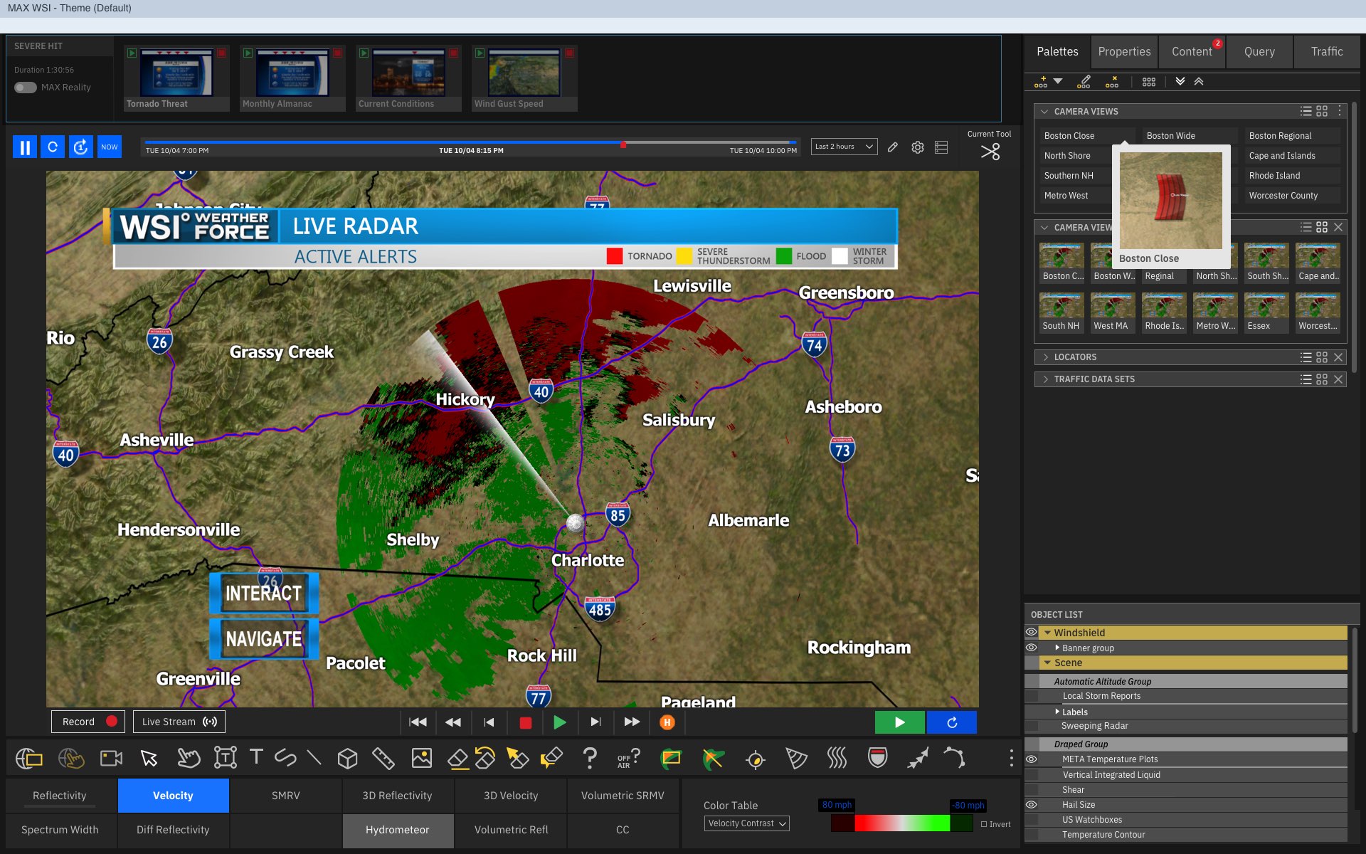The image size is (1366, 854).
Task: Open the Velocity Contrast color table dropdown
Action: click(746, 823)
